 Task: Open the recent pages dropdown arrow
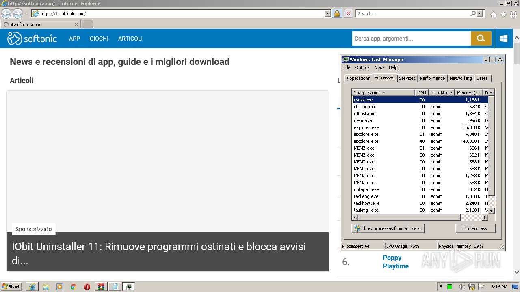(x=26, y=14)
